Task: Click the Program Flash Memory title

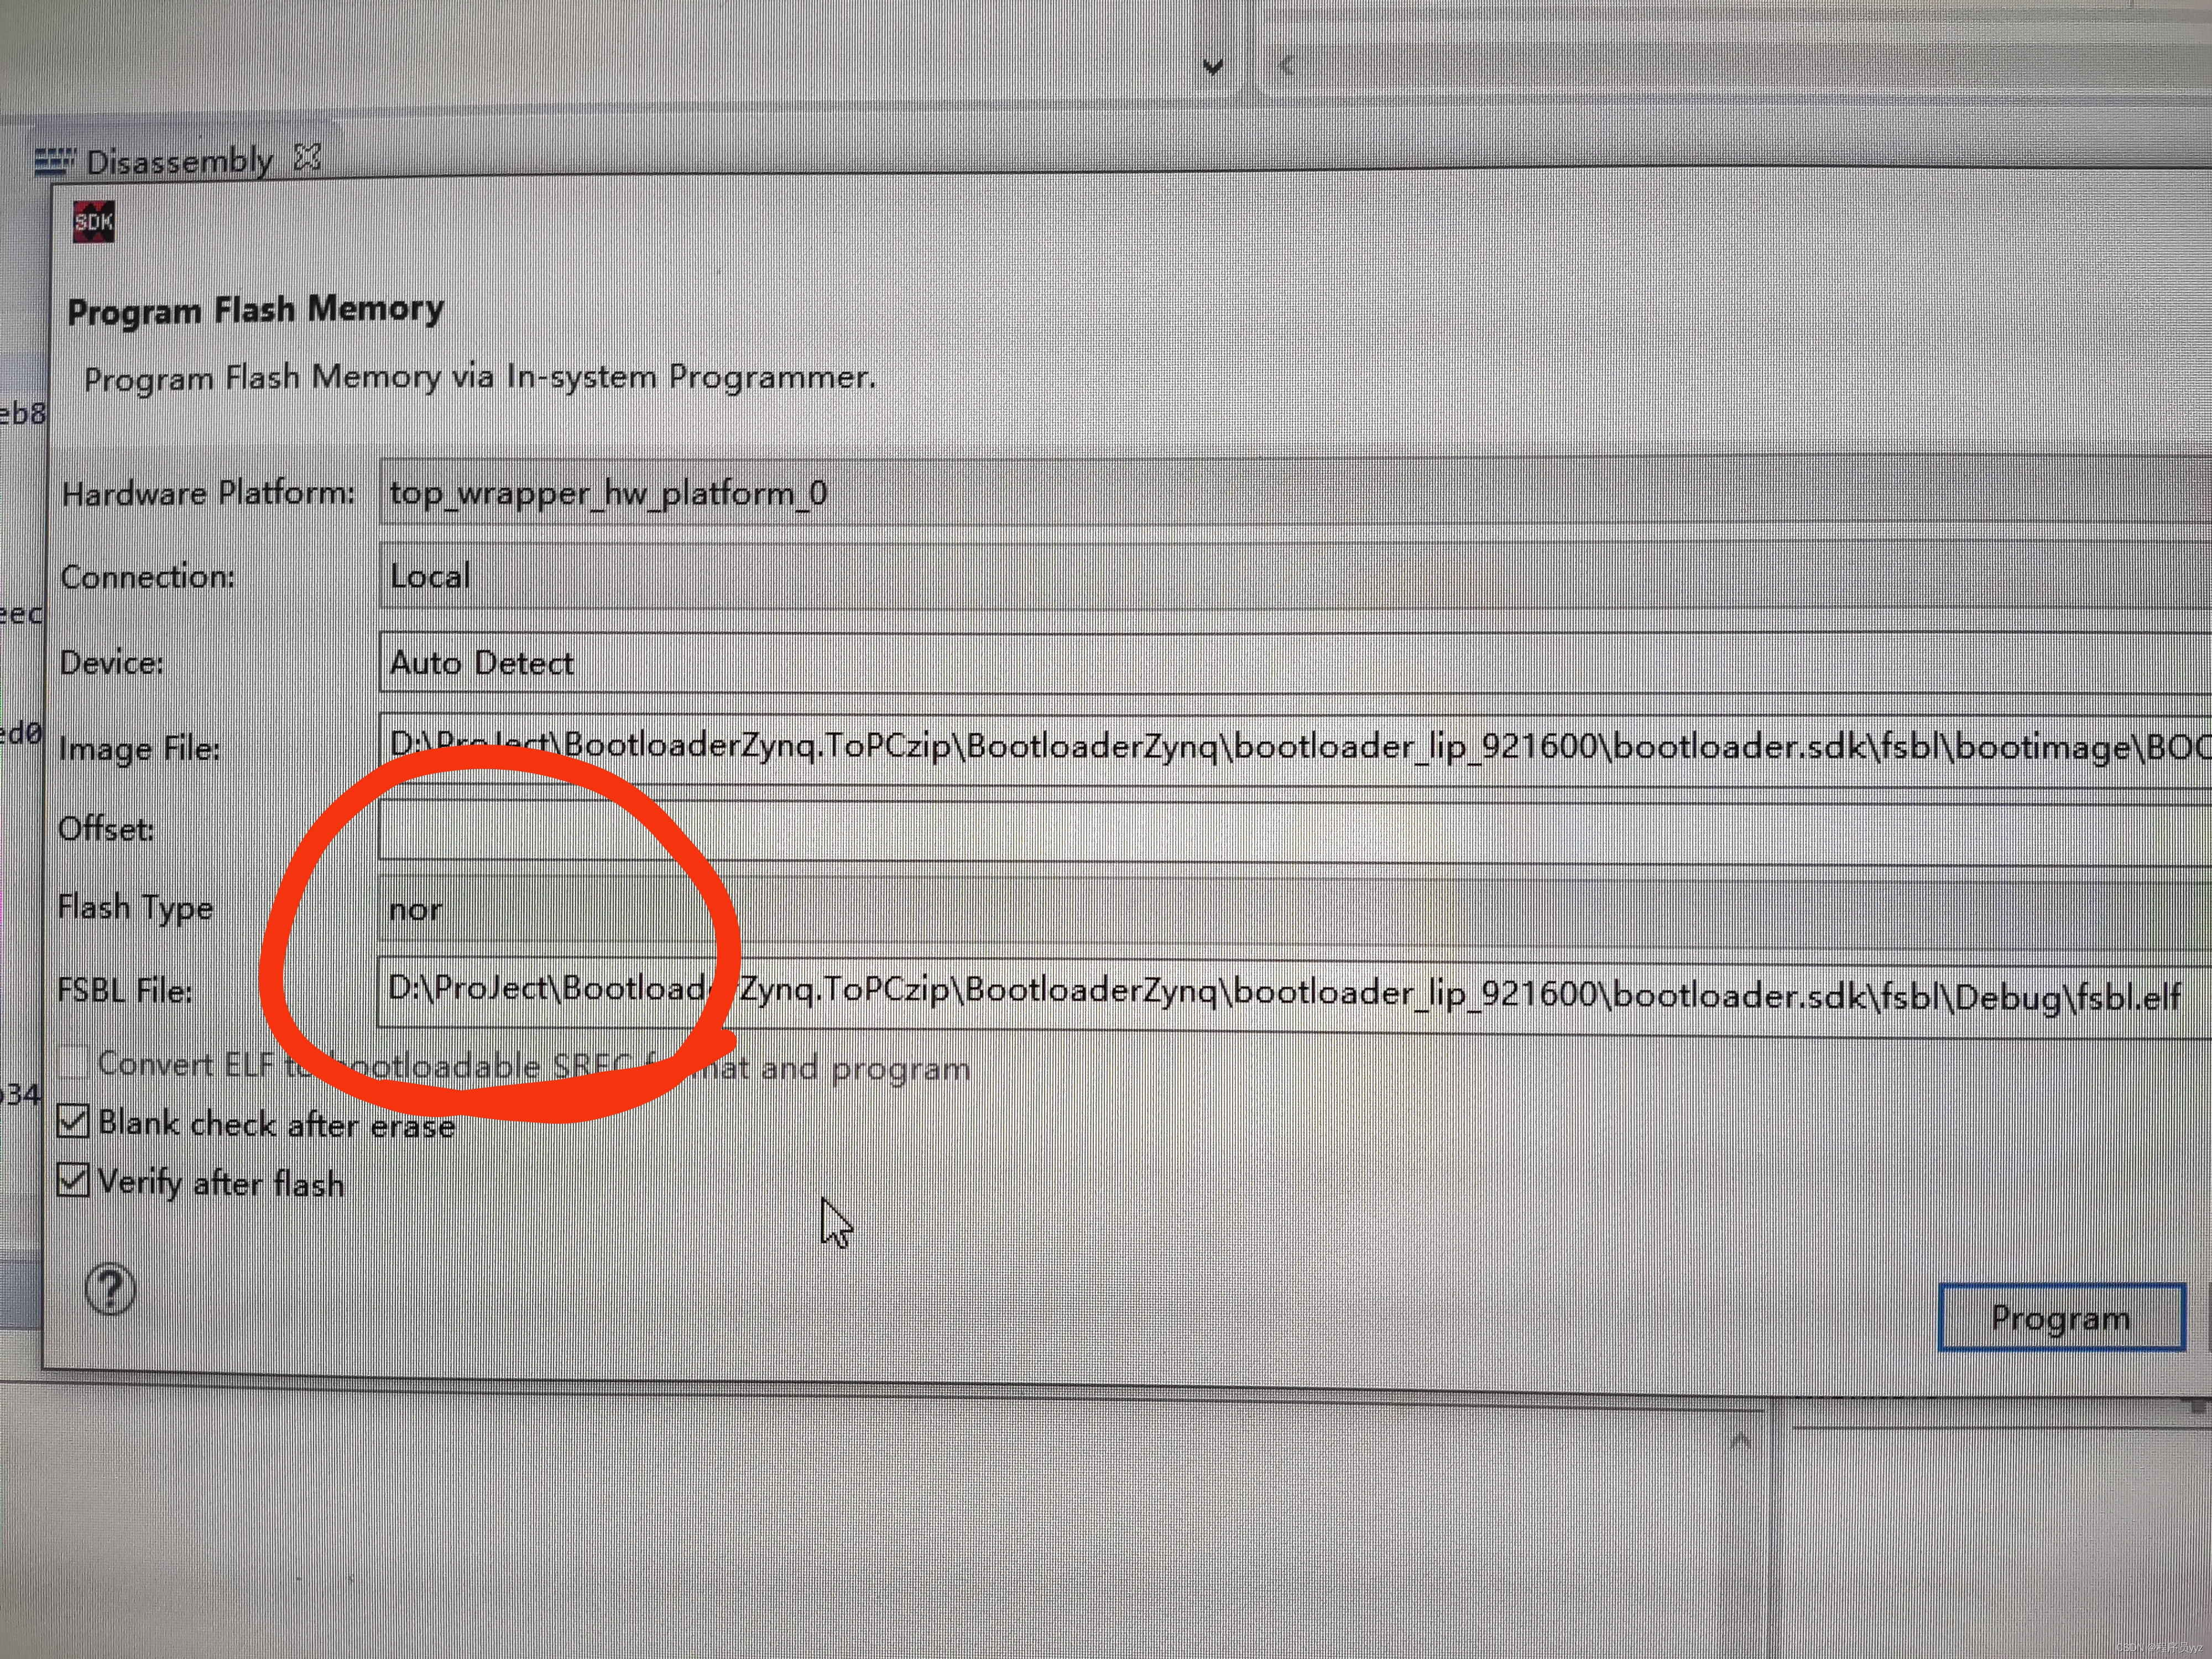Action: coord(256,310)
